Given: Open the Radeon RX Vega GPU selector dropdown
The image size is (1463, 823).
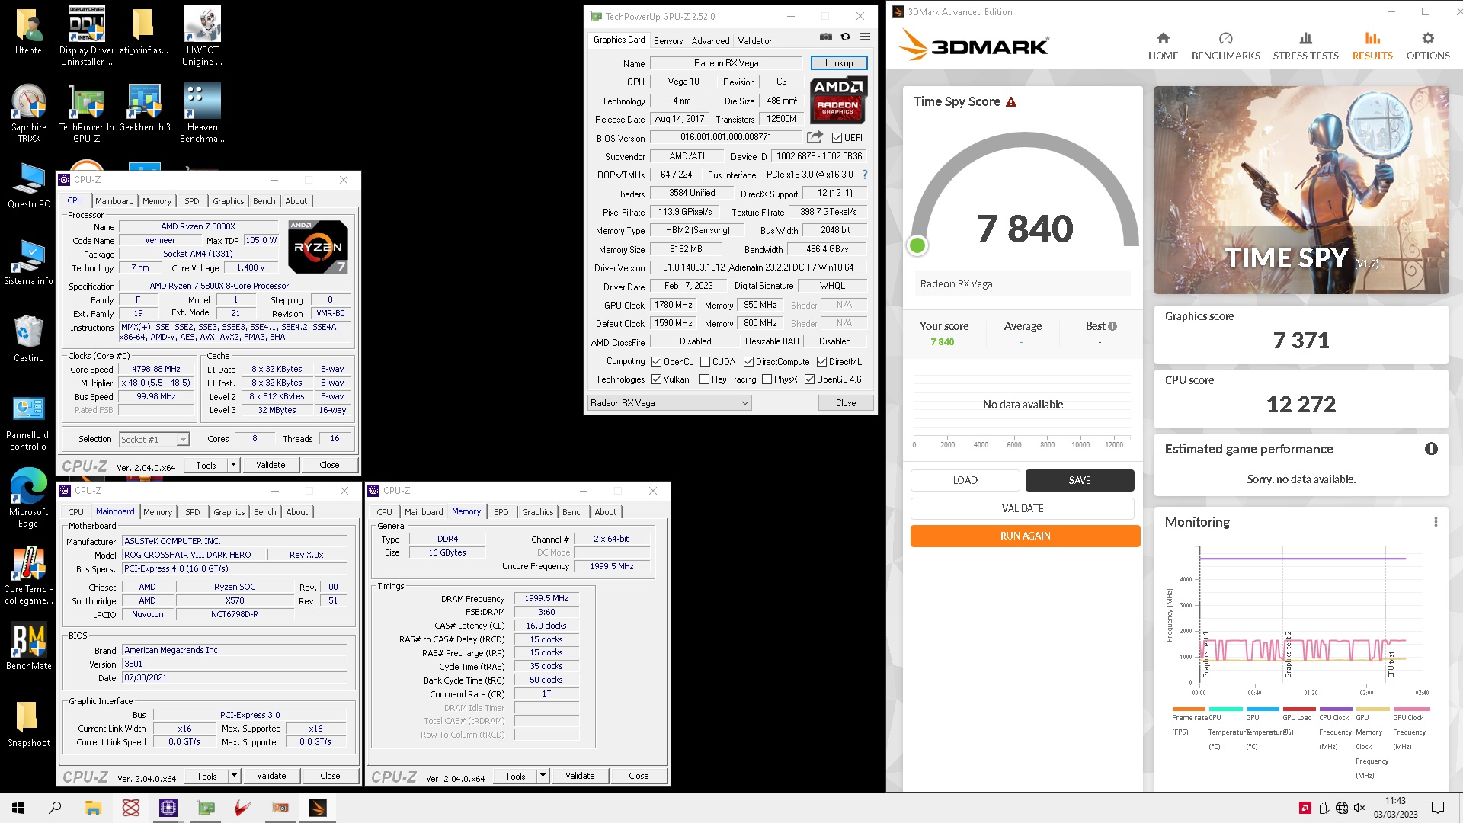Looking at the screenshot, I should (669, 403).
